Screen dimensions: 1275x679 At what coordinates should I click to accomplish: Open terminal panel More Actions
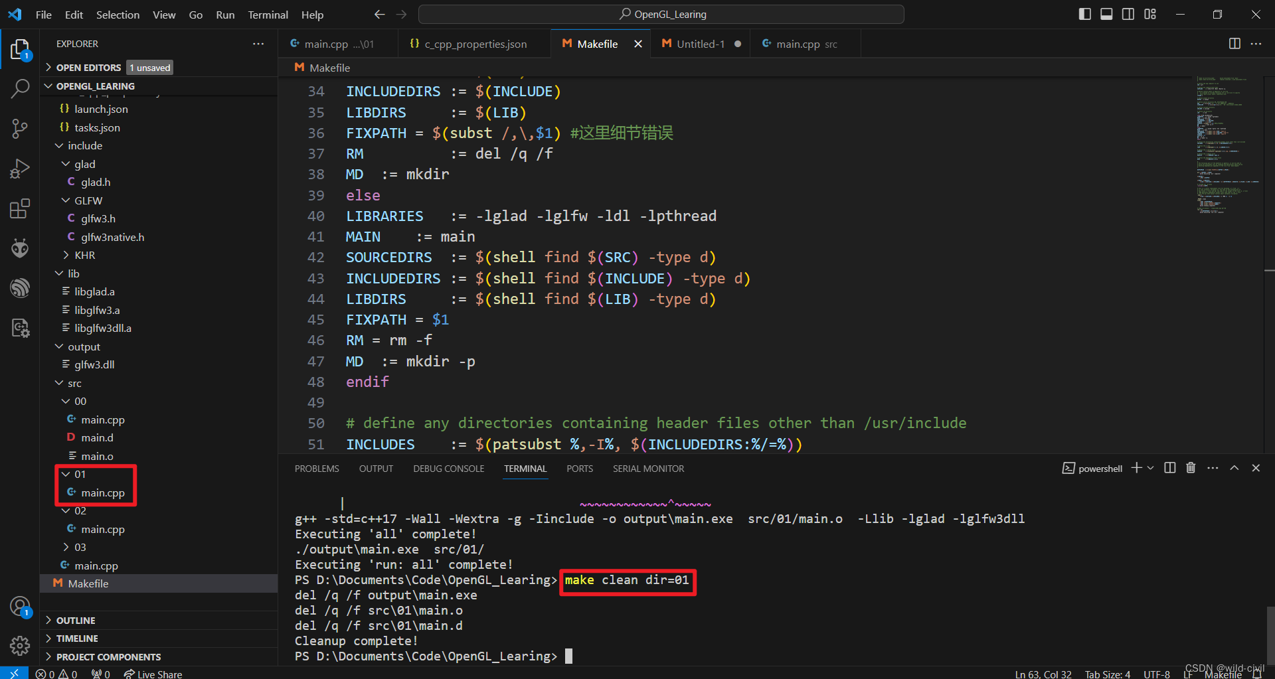1213,468
